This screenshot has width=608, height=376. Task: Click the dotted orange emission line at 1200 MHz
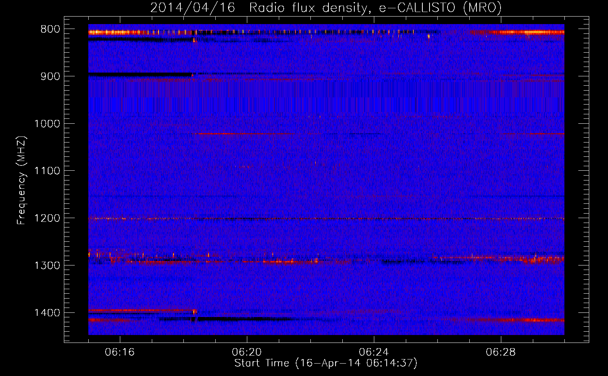[x=326, y=218]
